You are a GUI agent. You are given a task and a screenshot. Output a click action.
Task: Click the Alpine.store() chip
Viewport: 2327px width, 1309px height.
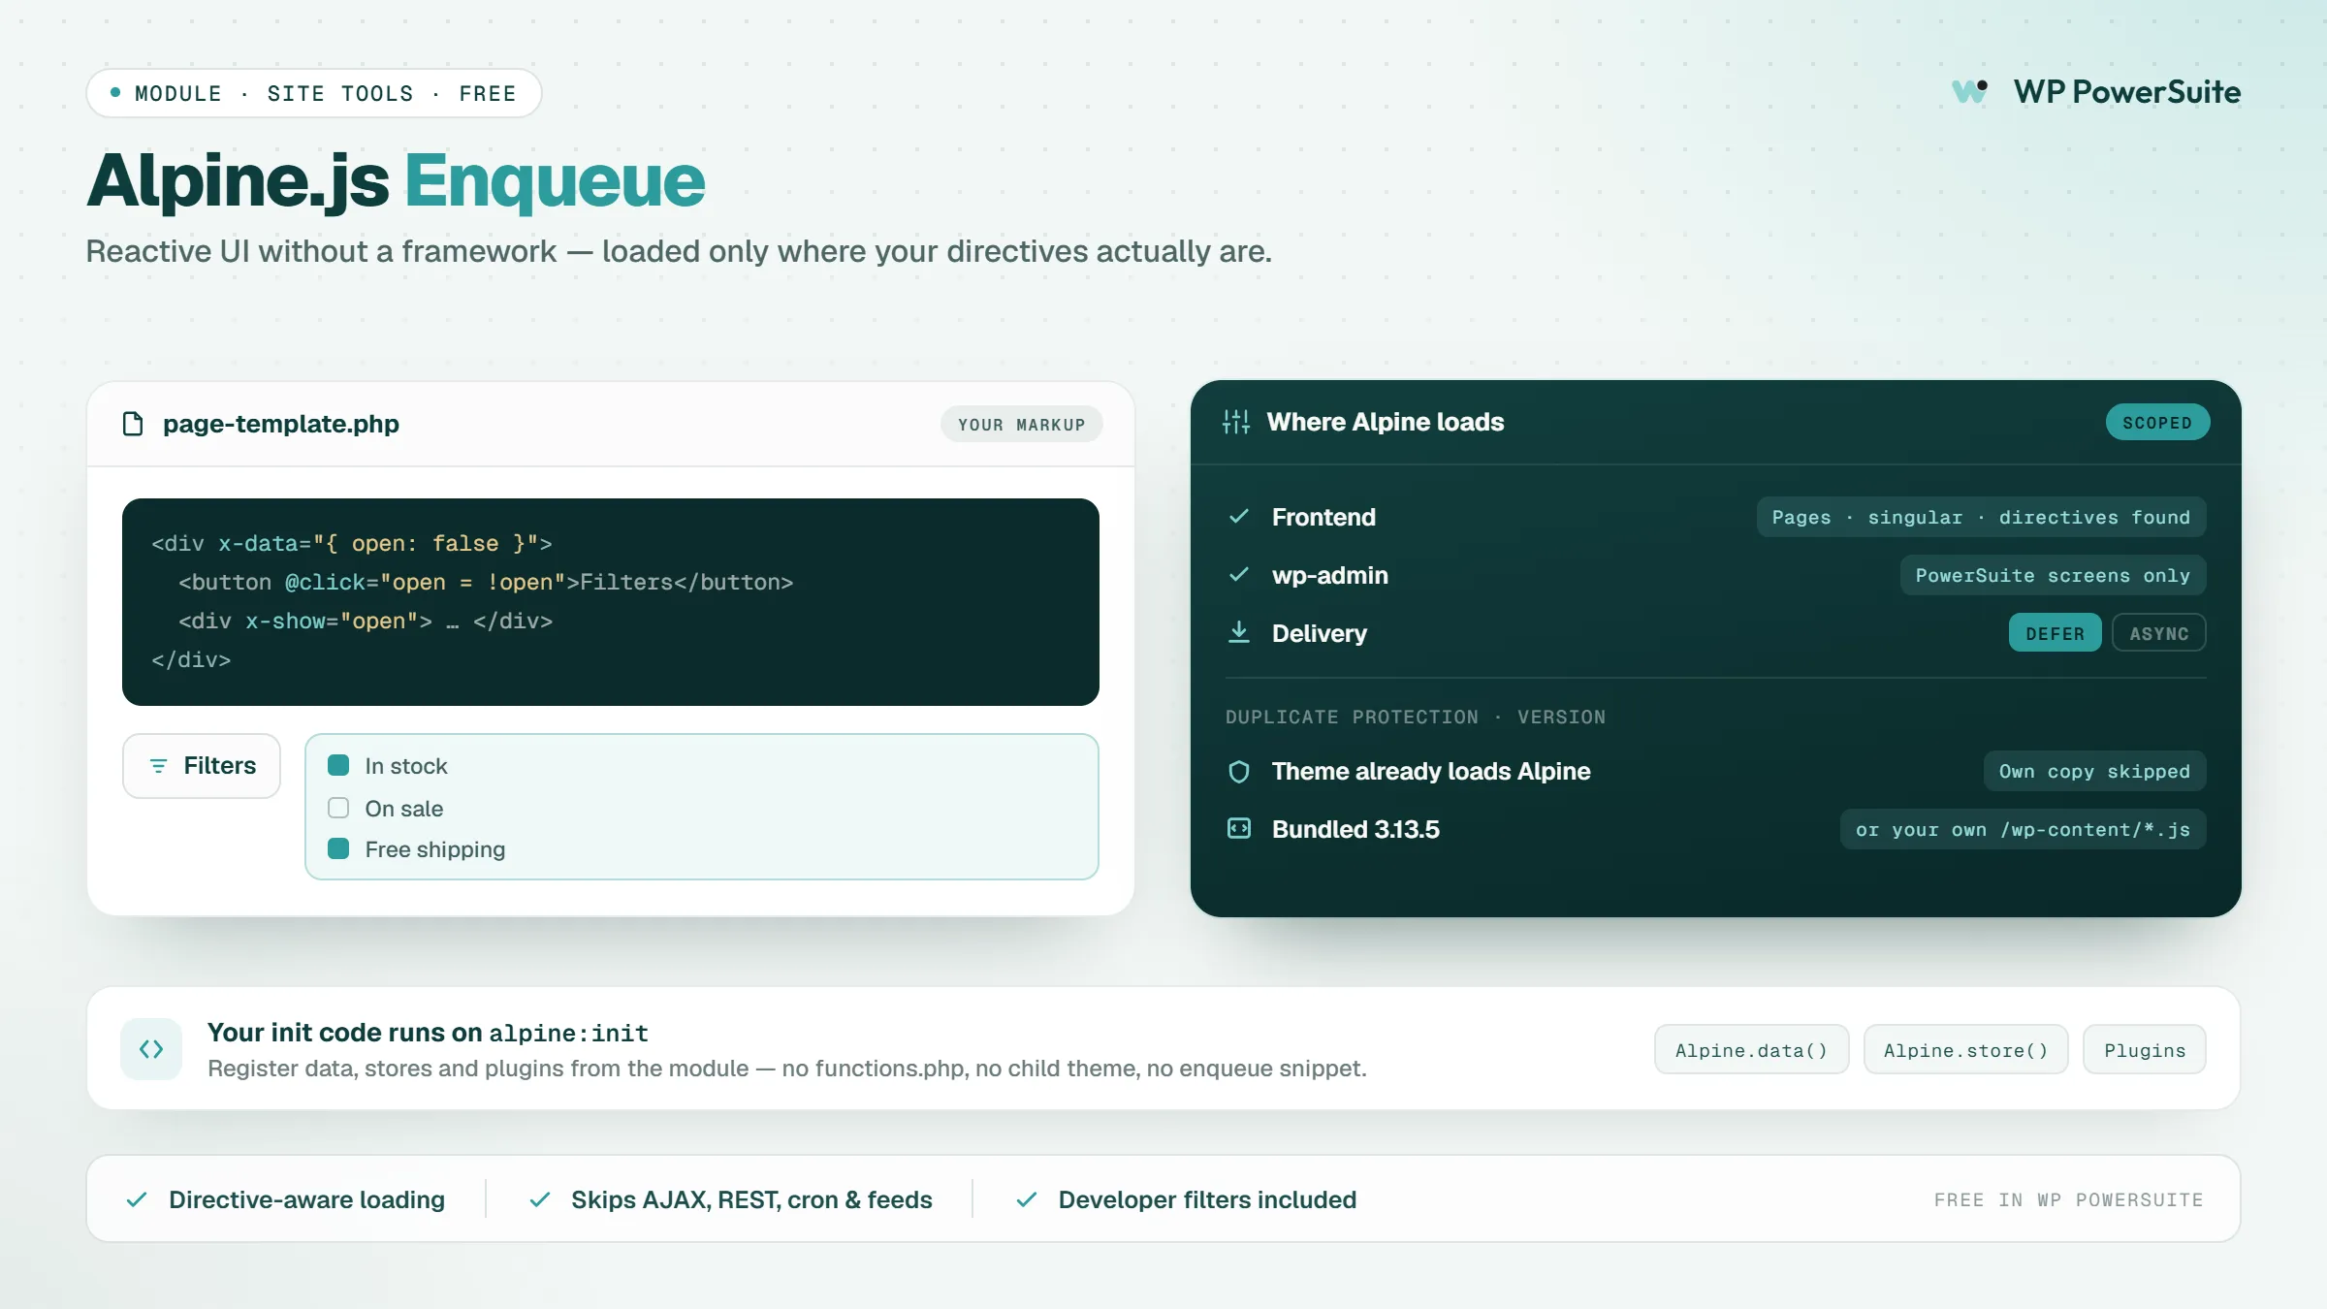coord(1966,1049)
